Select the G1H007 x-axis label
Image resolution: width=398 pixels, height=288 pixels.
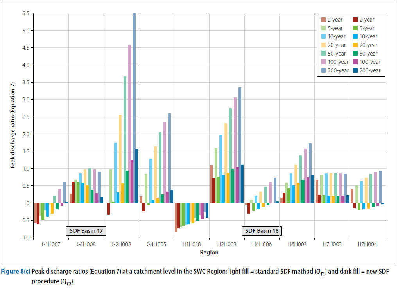(51, 244)
